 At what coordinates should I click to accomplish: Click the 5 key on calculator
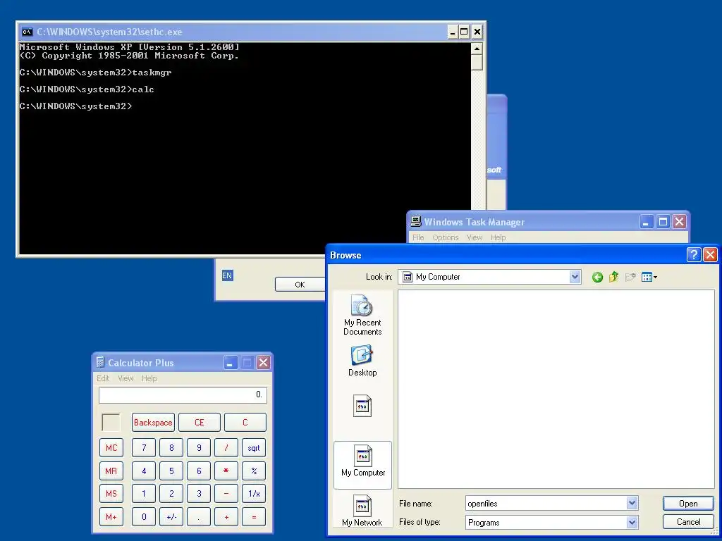click(x=171, y=471)
